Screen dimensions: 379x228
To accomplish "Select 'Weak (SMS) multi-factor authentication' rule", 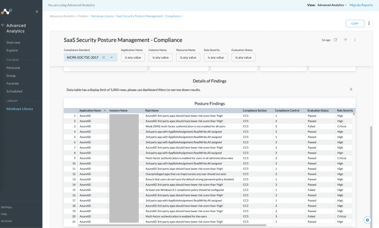I will (x=185, y=126).
